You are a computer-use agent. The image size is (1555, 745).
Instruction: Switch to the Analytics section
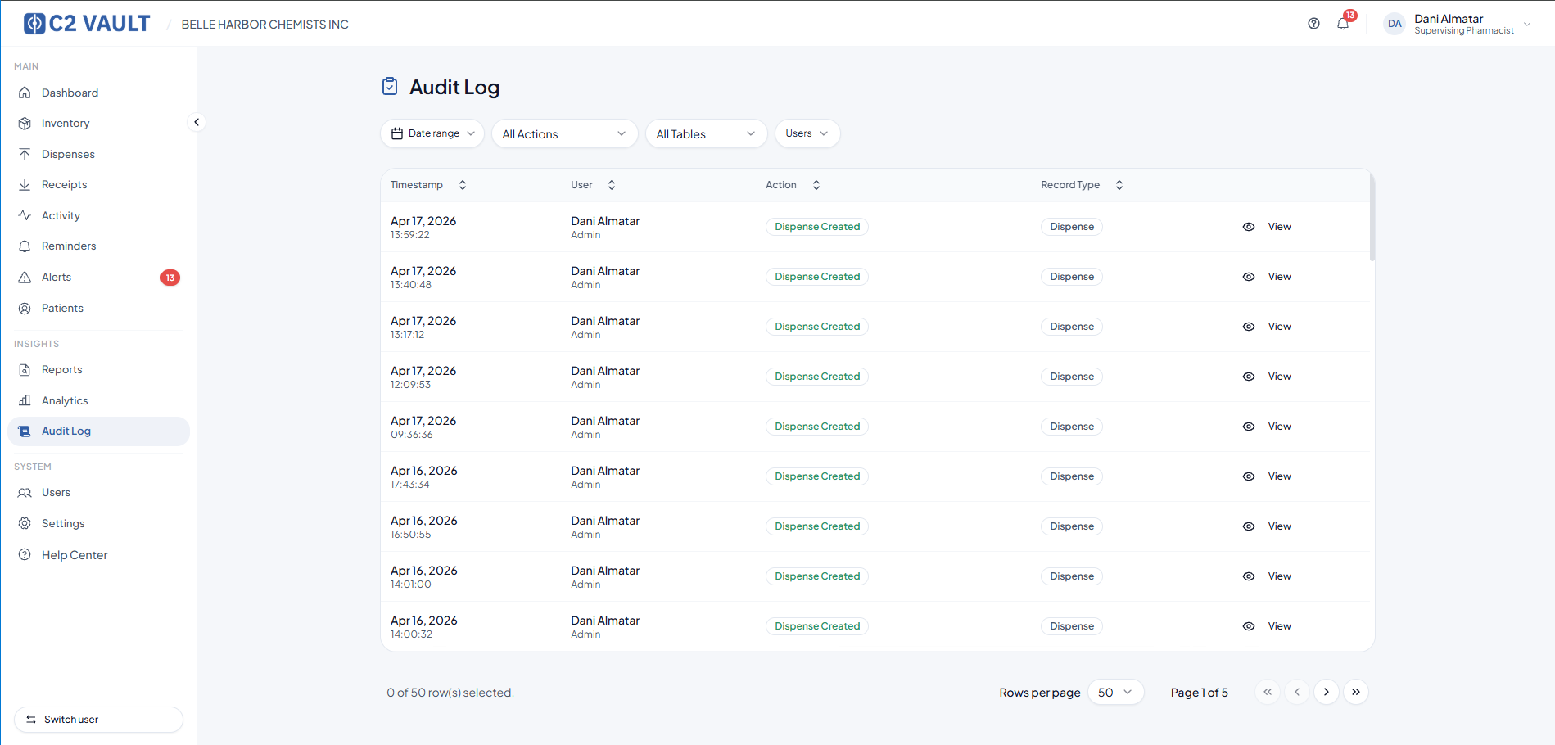click(65, 400)
